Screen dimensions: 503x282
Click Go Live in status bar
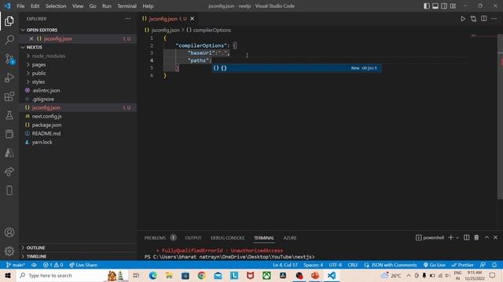coord(434,265)
